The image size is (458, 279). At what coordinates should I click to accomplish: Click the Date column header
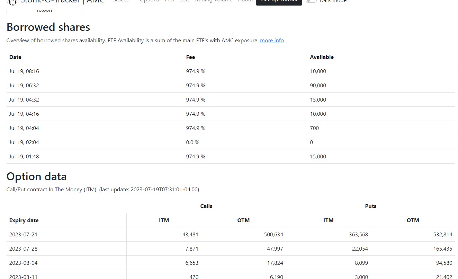point(15,57)
